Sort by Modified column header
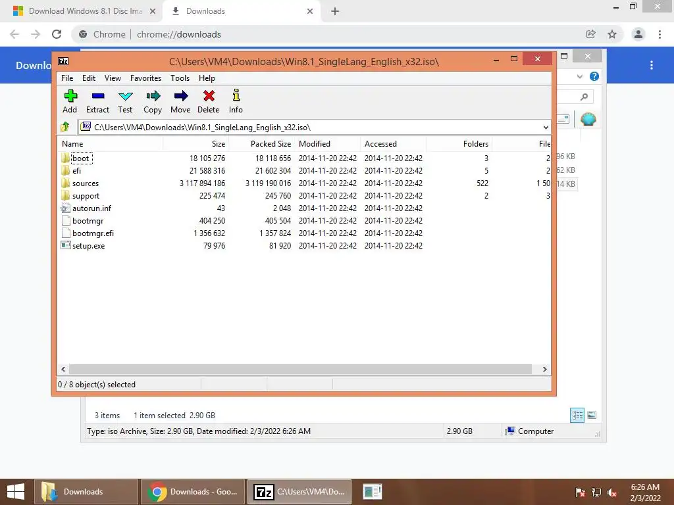 pyautogui.click(x=328, y=144)
